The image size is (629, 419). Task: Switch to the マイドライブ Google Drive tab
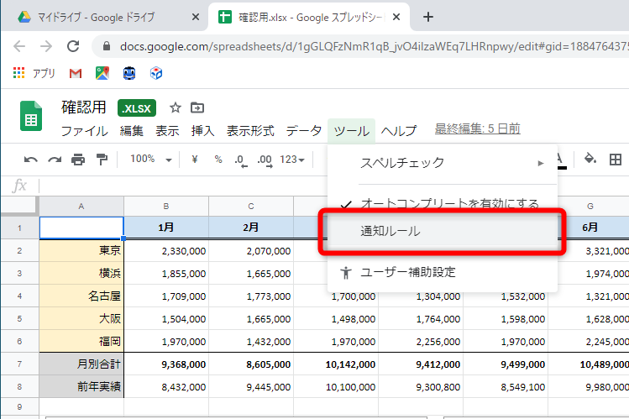coord(97,18)
